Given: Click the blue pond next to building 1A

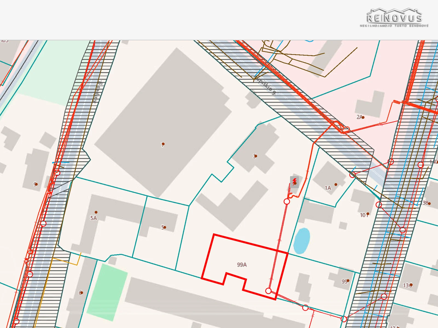Looking at the screenshot, I should pos(302,241).
